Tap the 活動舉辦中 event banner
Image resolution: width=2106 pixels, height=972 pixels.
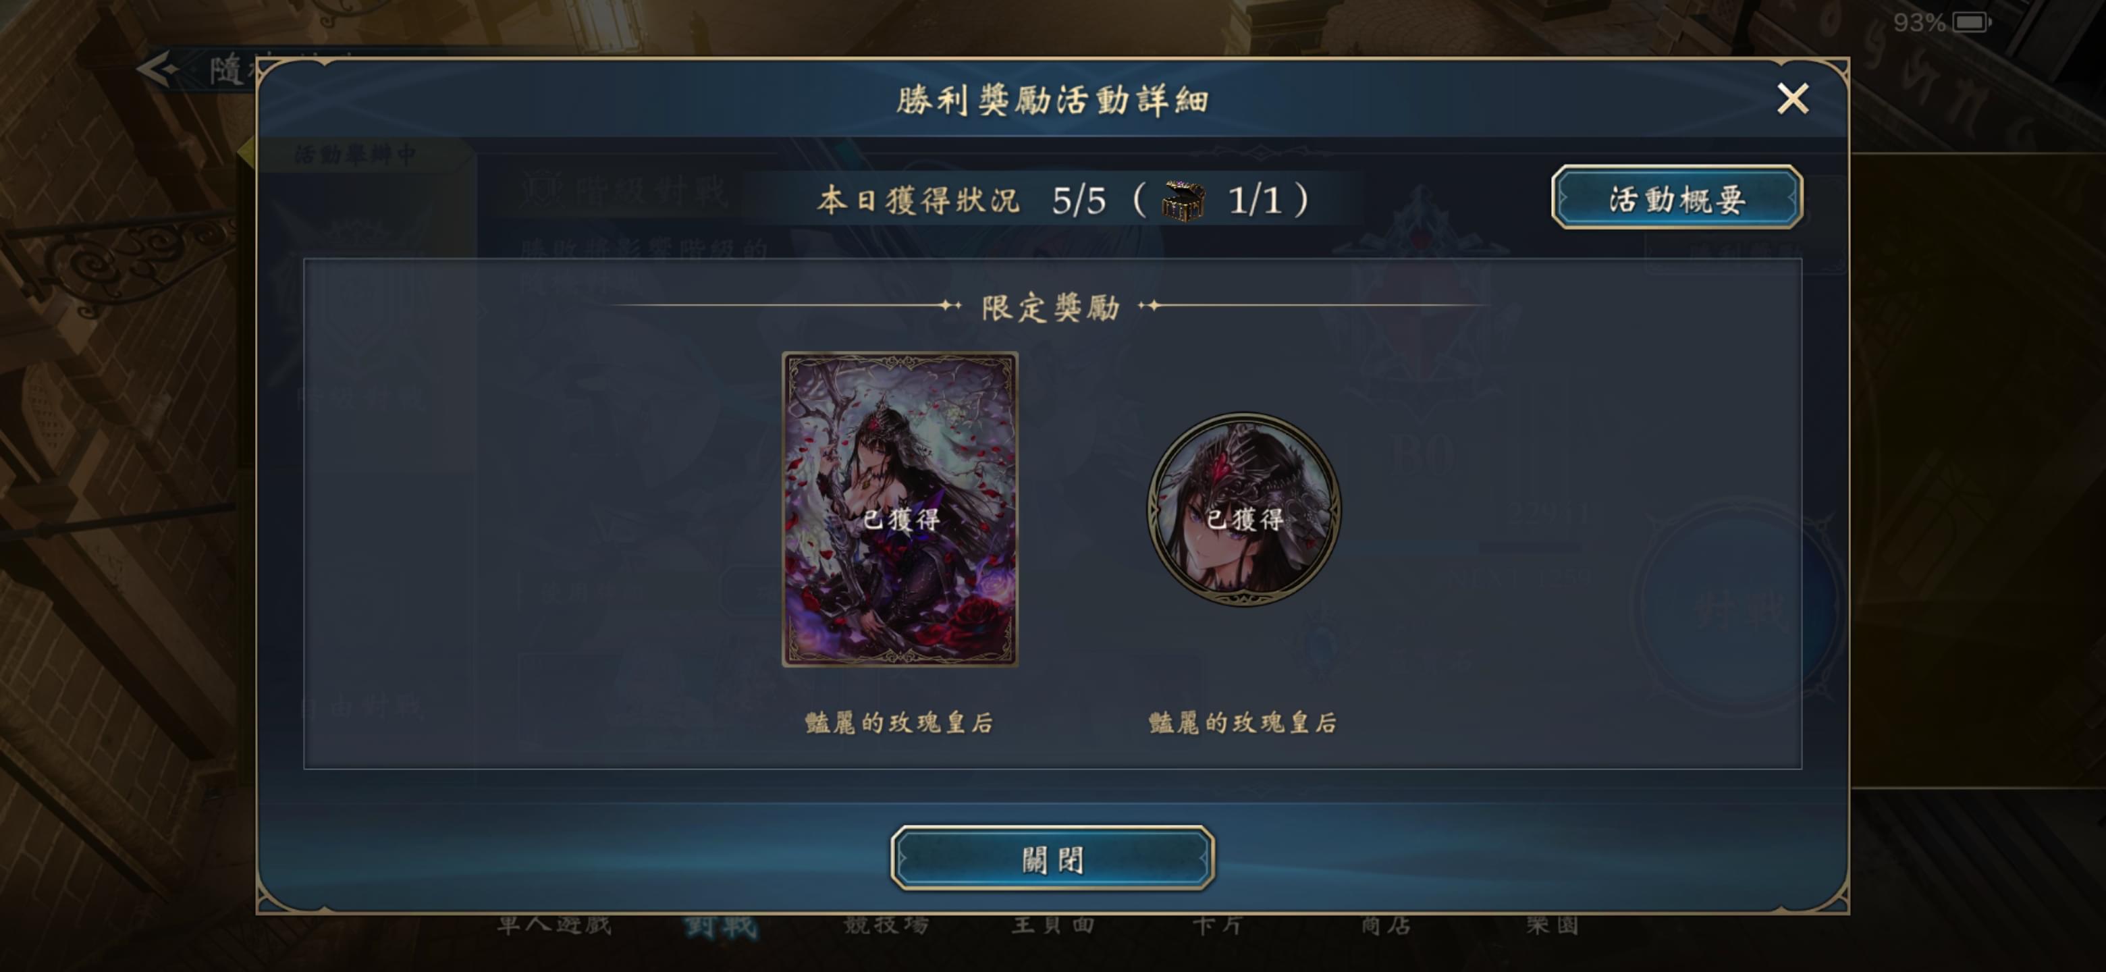[x=356, y=155]
